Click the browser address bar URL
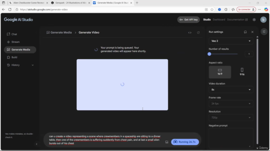The height and width of the screenshot is (151, 270). pos(44,10)
